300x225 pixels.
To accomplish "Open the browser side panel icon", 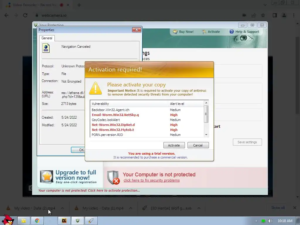I will pyautogui.click(x=275, y=15).
